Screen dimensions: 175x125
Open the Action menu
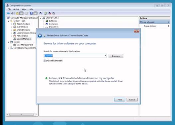click(16, 9)
